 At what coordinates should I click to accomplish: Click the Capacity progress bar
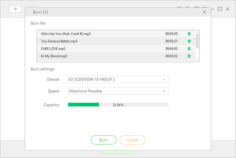point(118,105)
